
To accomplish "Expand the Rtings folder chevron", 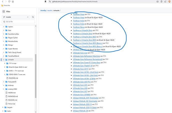I will click(x=4, y=45).
